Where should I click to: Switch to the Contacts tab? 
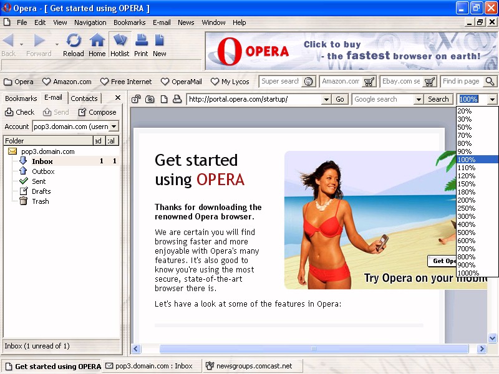(x=84, y=98)
